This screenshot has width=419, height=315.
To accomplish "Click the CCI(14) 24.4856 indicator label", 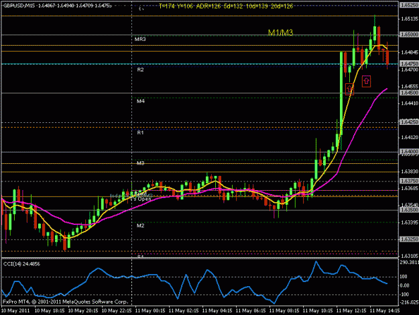I will [21, 264].
